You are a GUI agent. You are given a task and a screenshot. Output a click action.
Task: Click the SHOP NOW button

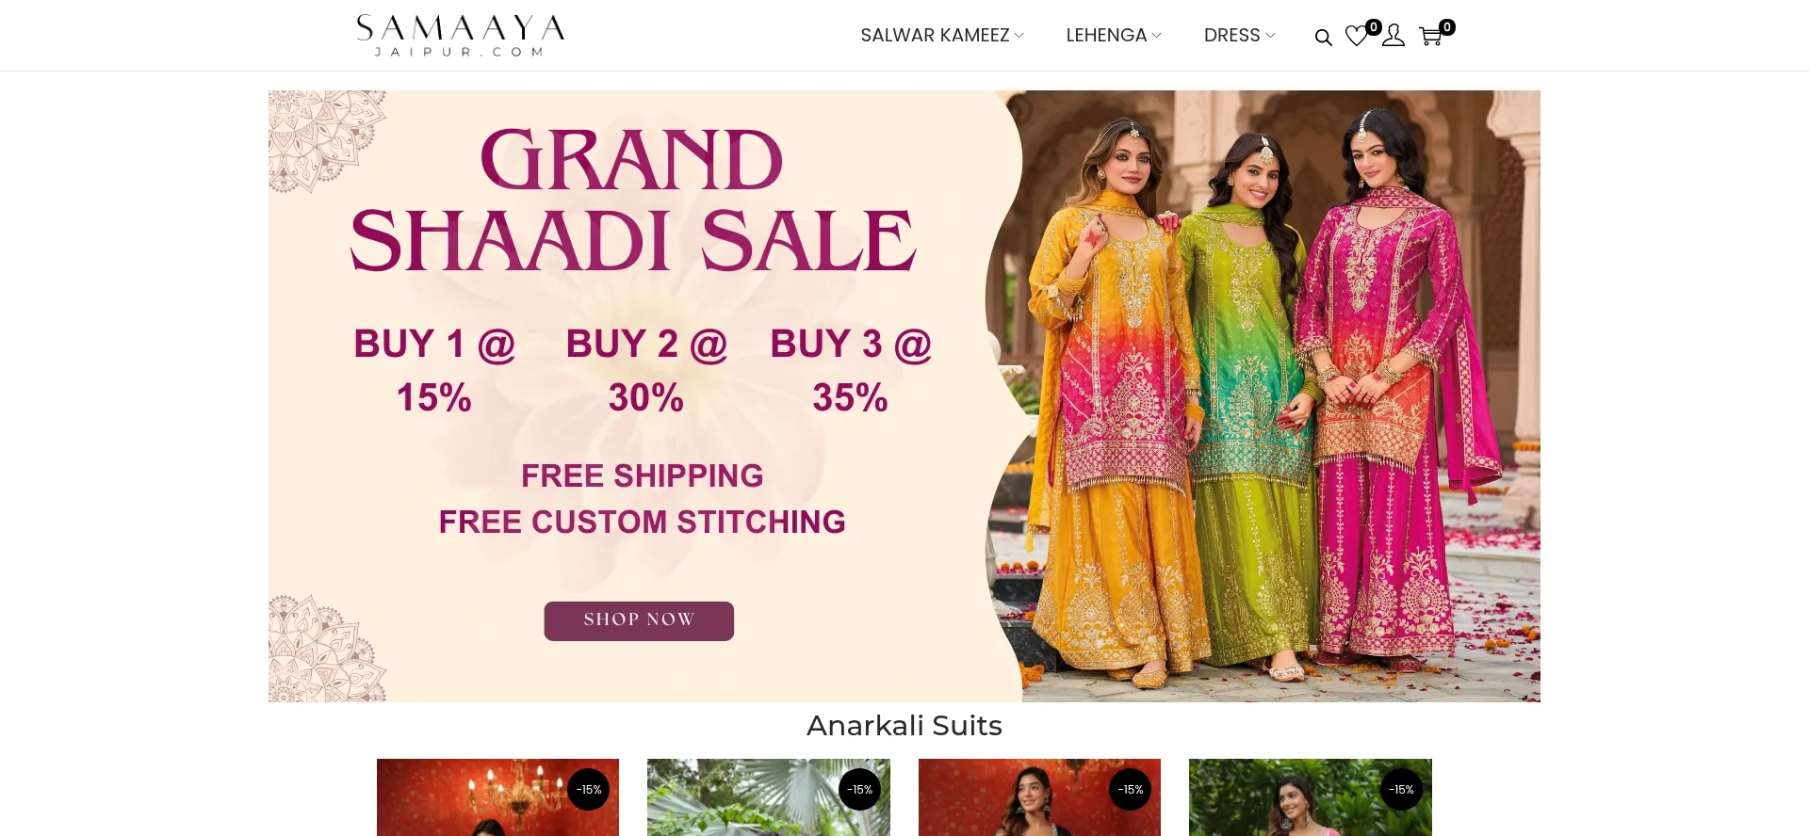point(639,621)
